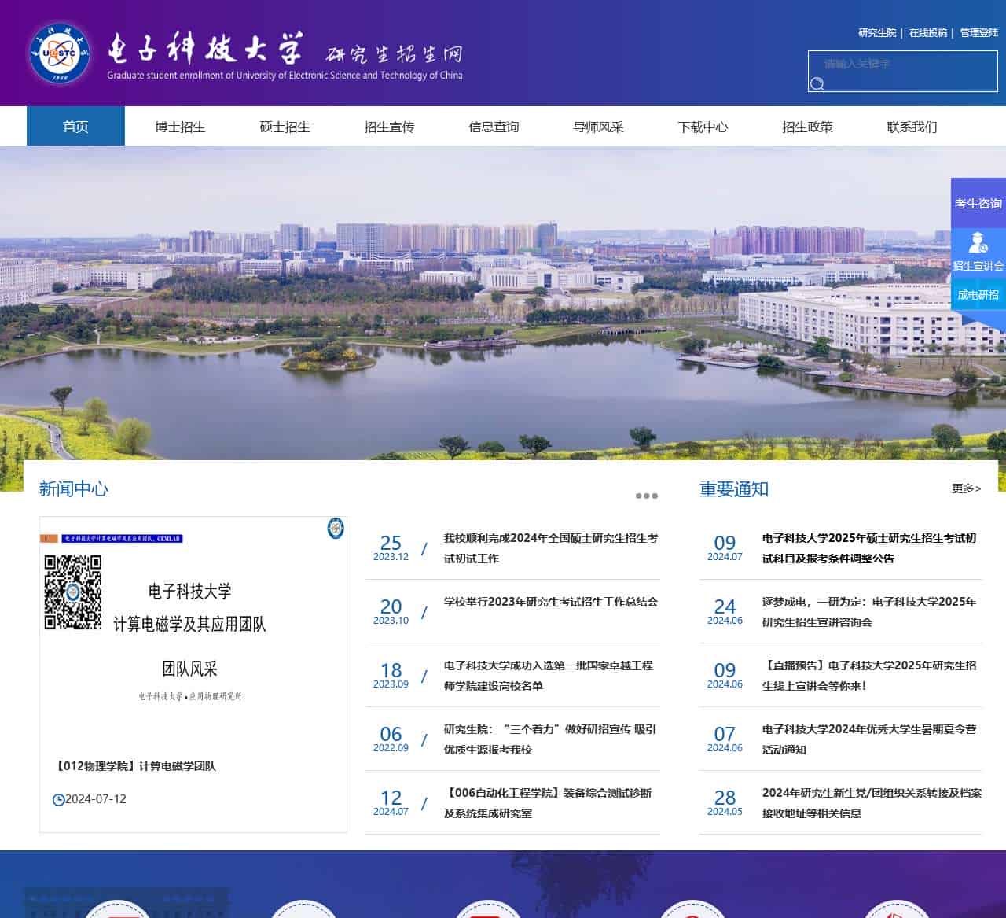Image resolution: width=1006 pixels, height=918 pixels.
Task: Open notice 2024年优秀大学生暑期夏令营活动通知
Action: pyautogui.click(x=869, y=739)
